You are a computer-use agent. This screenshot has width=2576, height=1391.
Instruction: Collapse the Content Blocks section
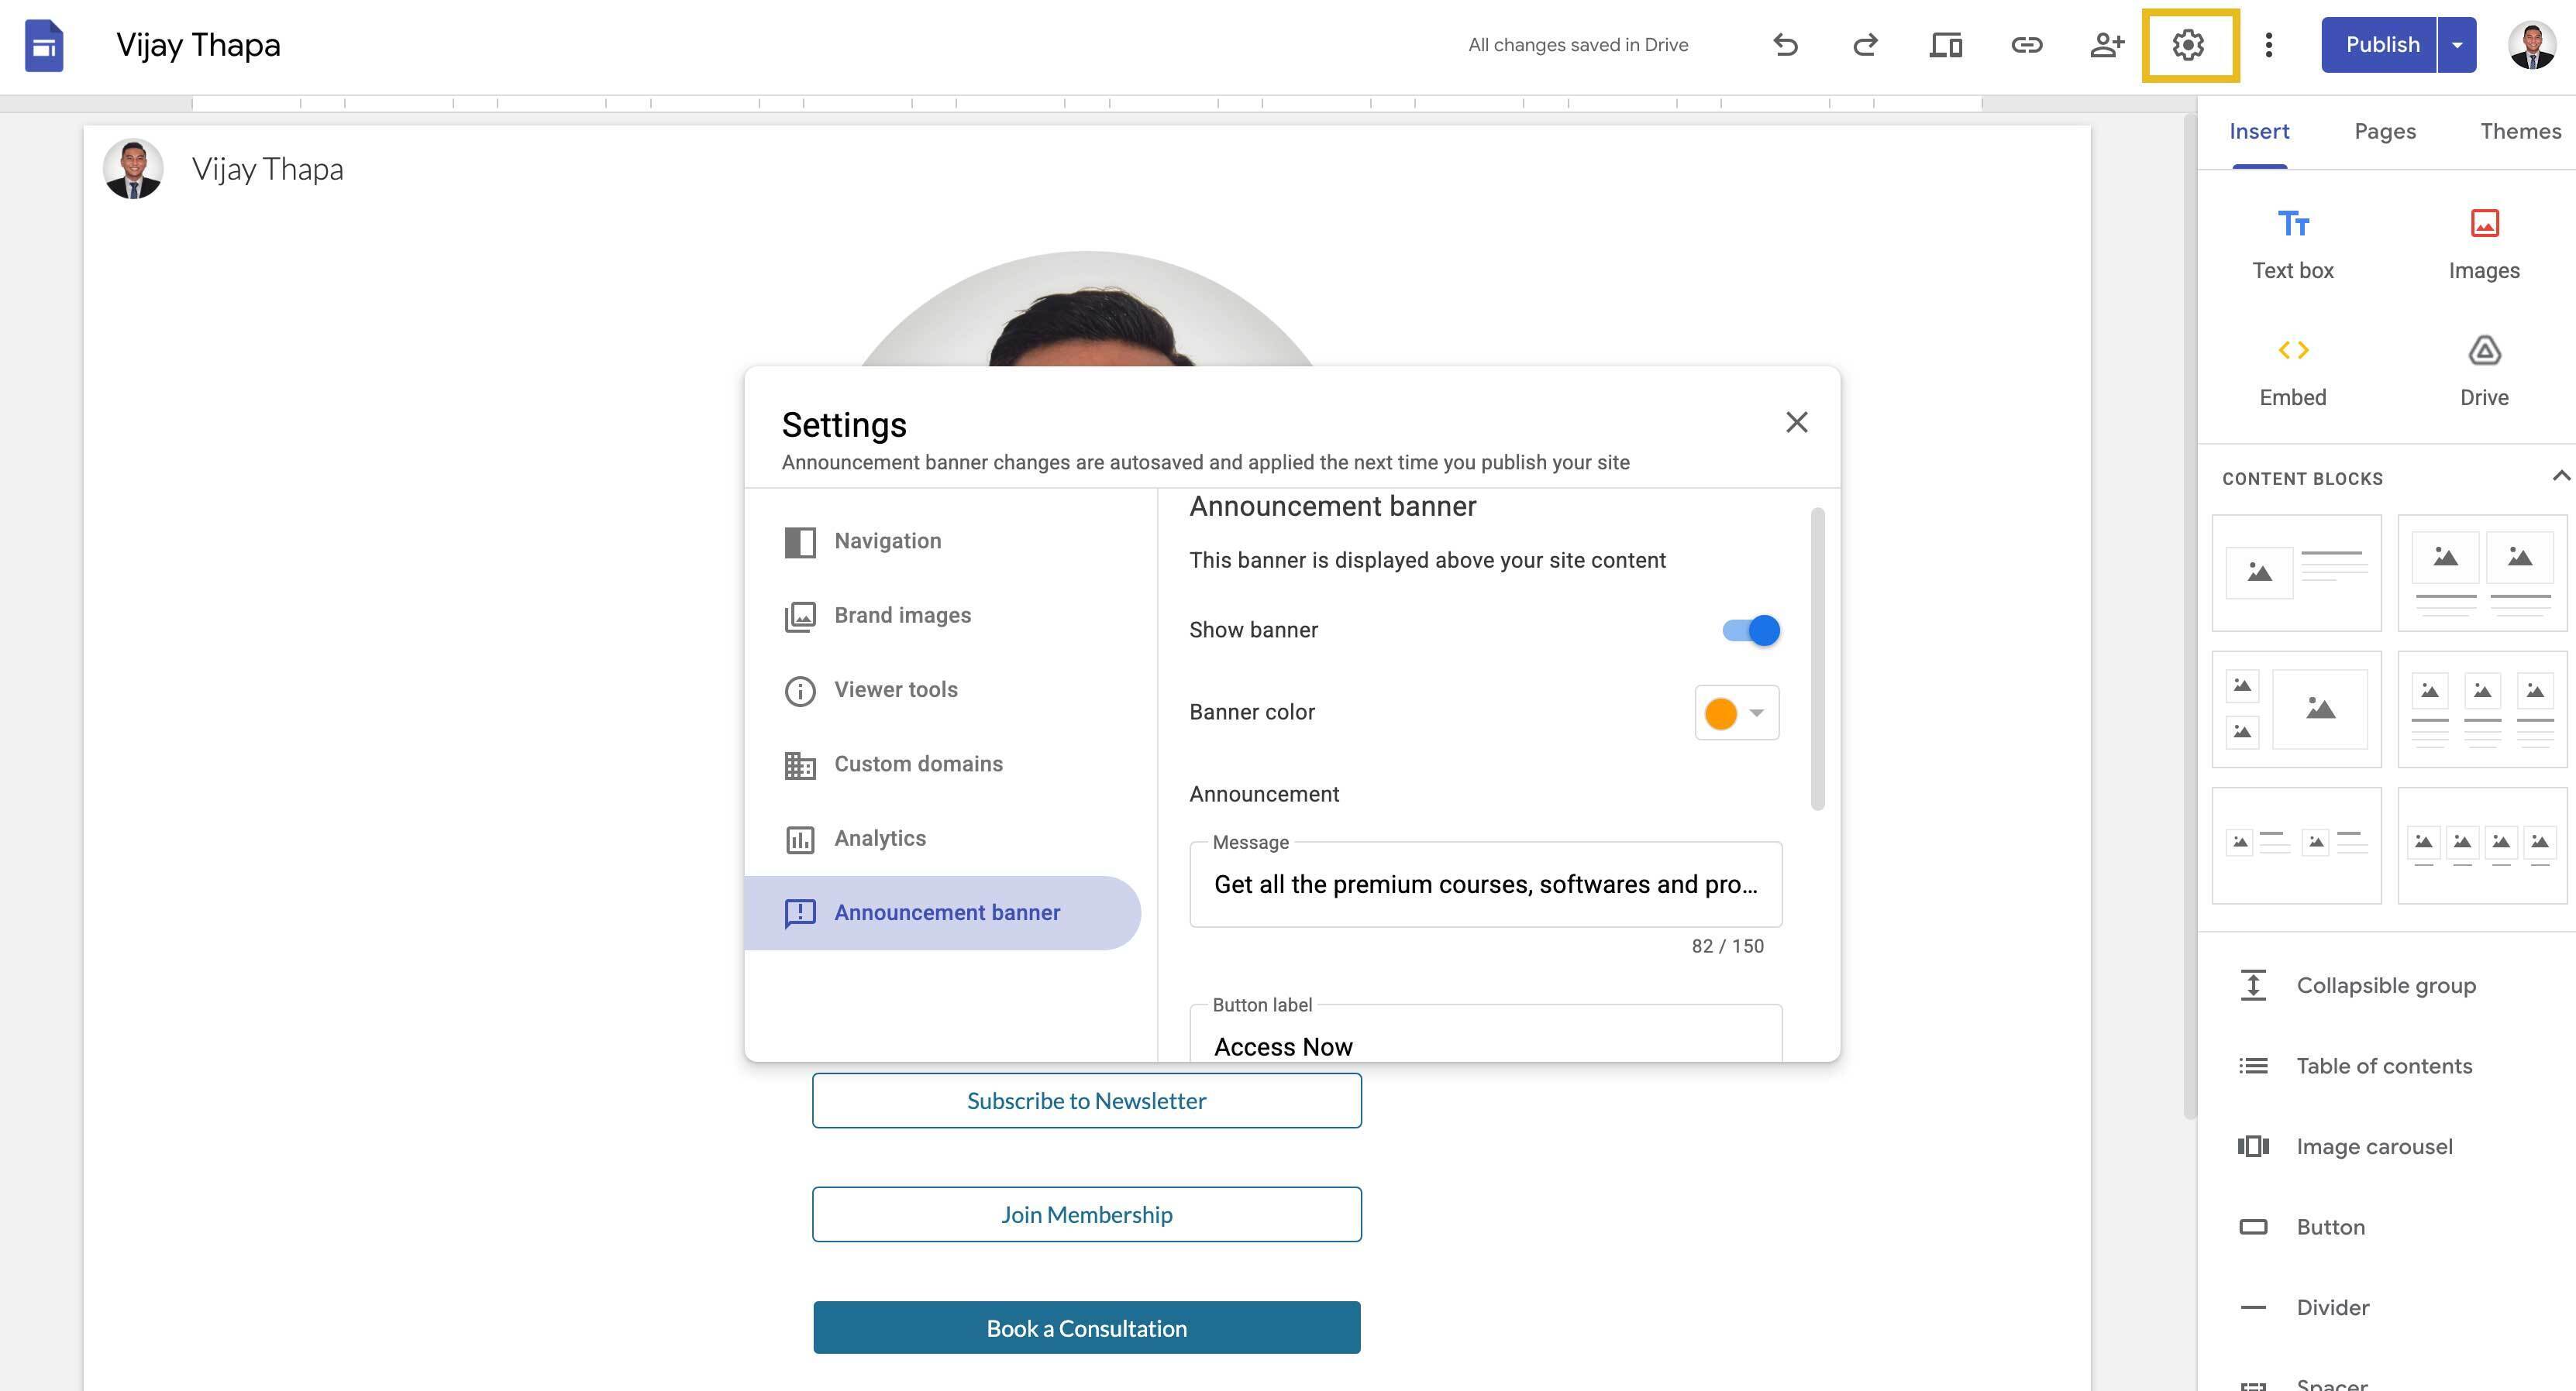[2559, 476]
